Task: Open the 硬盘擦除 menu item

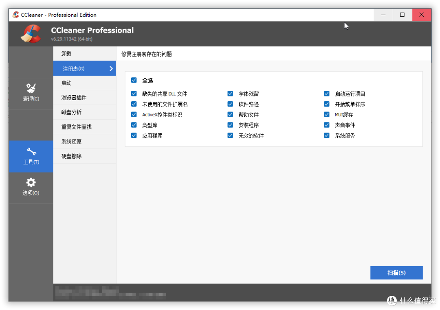Action: [x=84, y=156]
